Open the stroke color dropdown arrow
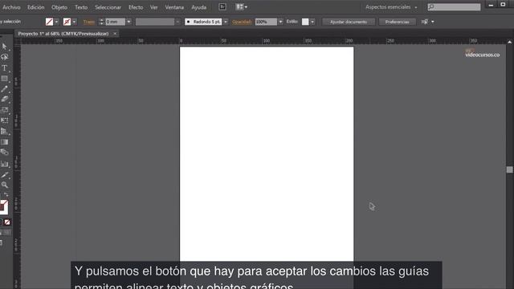This screenshot has height=289, width=514. tap(75, 22)
